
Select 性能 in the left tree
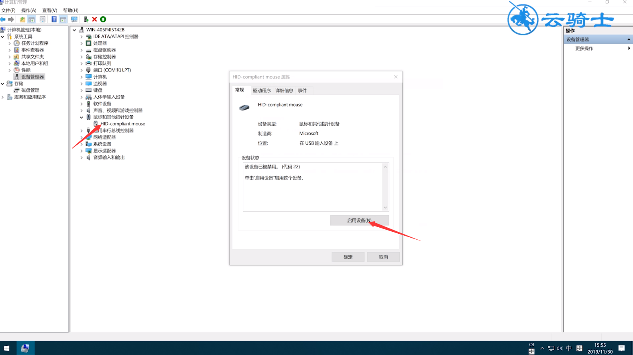(26, 70)
